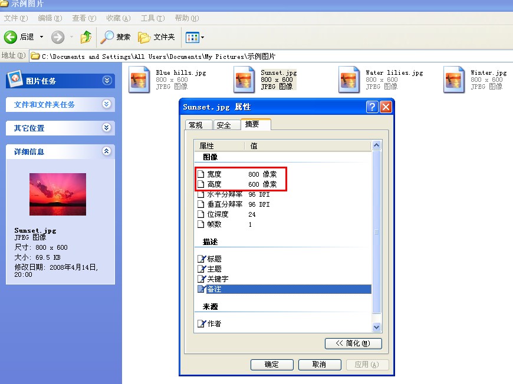Click the 关键字 edit icon
The height and width of the screenshot is (384, 513).
click(x=202, y=279)
